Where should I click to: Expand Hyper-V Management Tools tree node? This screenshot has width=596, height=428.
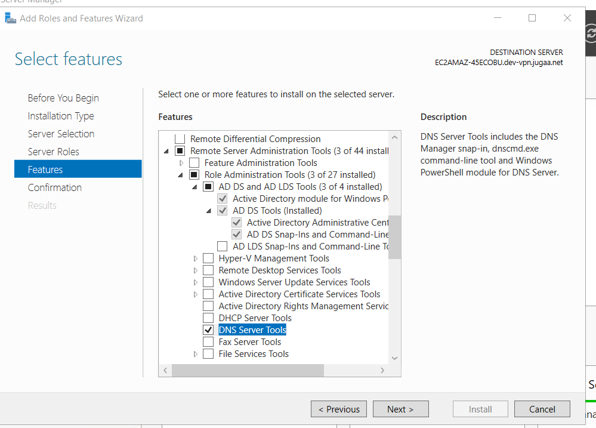196,258
